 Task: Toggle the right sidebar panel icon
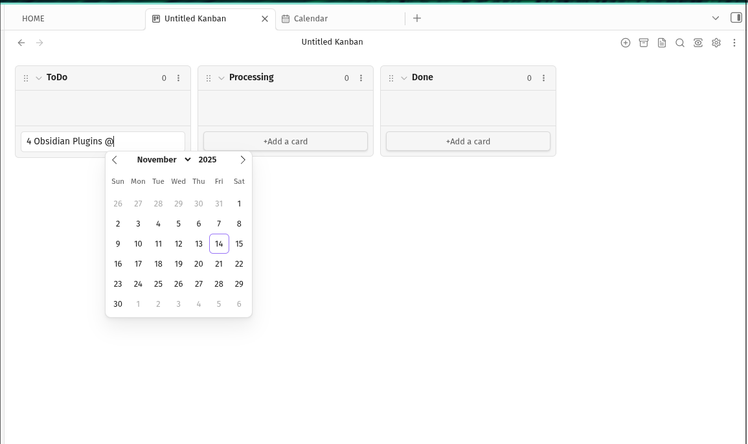(x=736, y=17)
